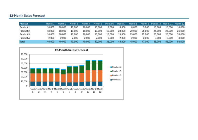This screenshot has width=198, height=140.
Task: Click the orange Product 2 segment of Month 6 bar
Action: (x=63, y=78)
